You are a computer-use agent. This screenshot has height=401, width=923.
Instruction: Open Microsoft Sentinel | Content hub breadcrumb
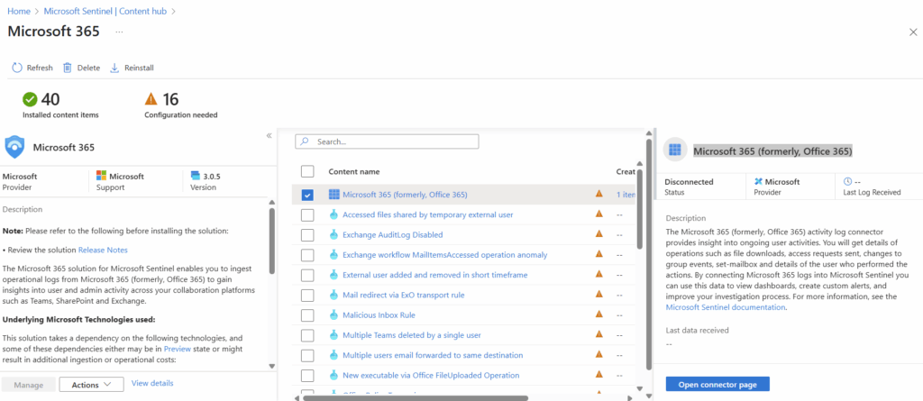pos(106,11)
